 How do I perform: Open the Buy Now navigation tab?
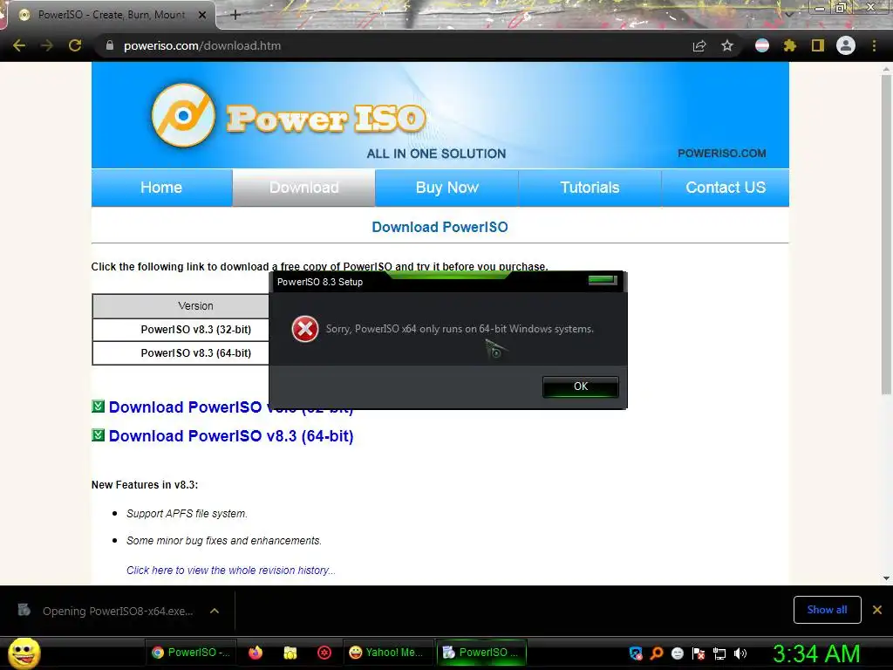447,188
